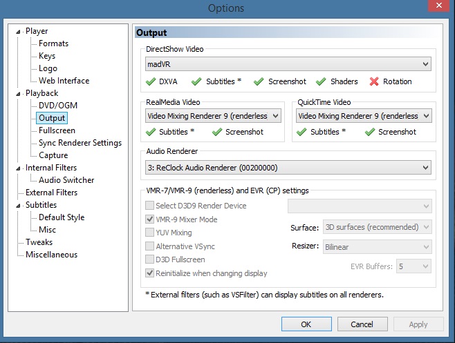This screenshot has width=455, height=343.
Task: Click the Shaders green checkmark icon
Action: click(x=321, y=81)
